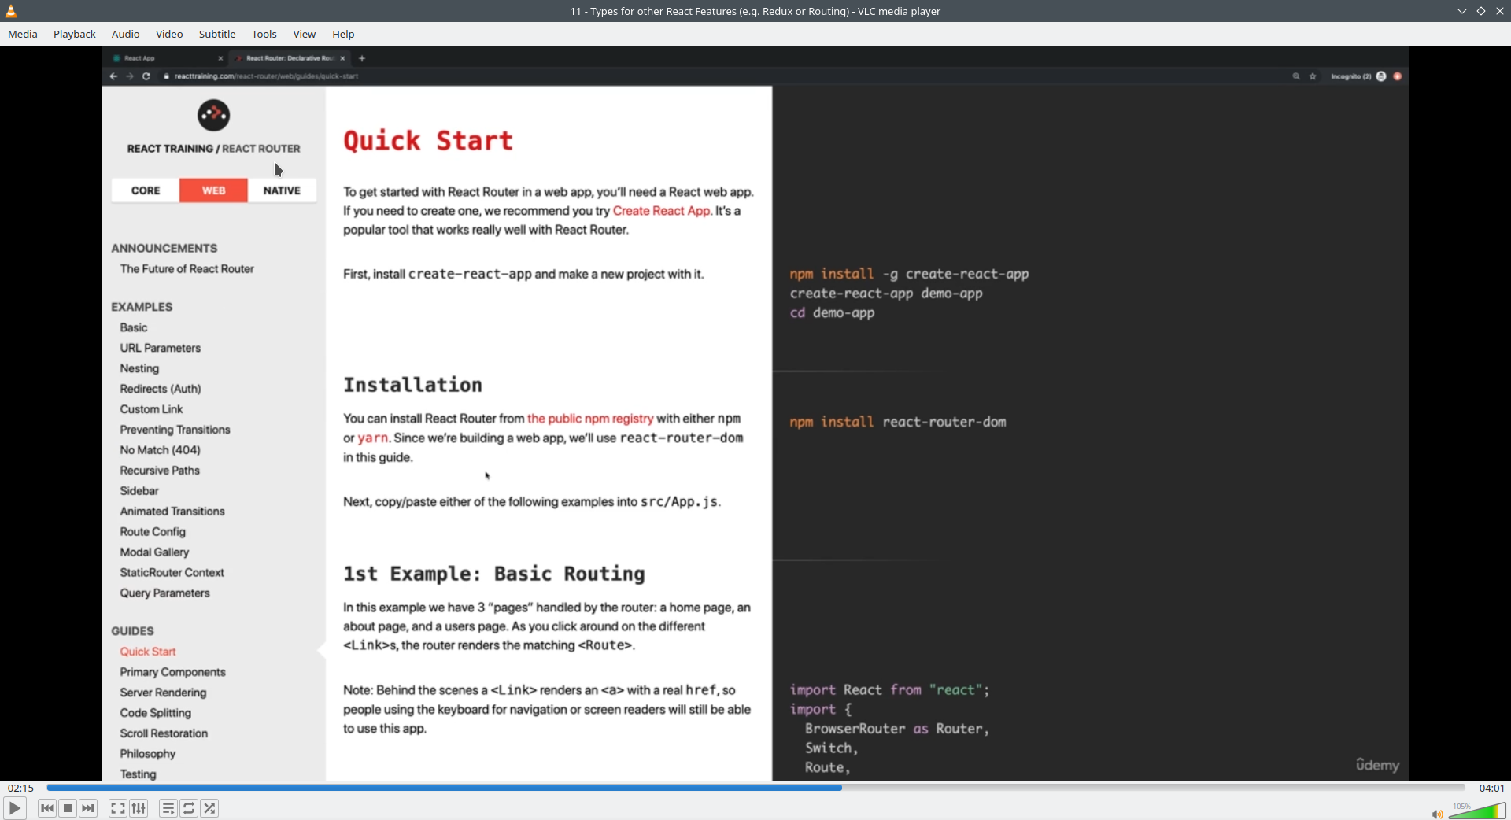
Task: Open the StaticRouter Context example
Action: pyautogui.click(x=172, y=573)
